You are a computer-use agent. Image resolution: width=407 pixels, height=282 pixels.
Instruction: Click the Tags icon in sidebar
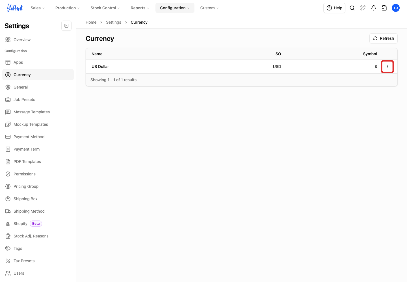pos(8,248)
